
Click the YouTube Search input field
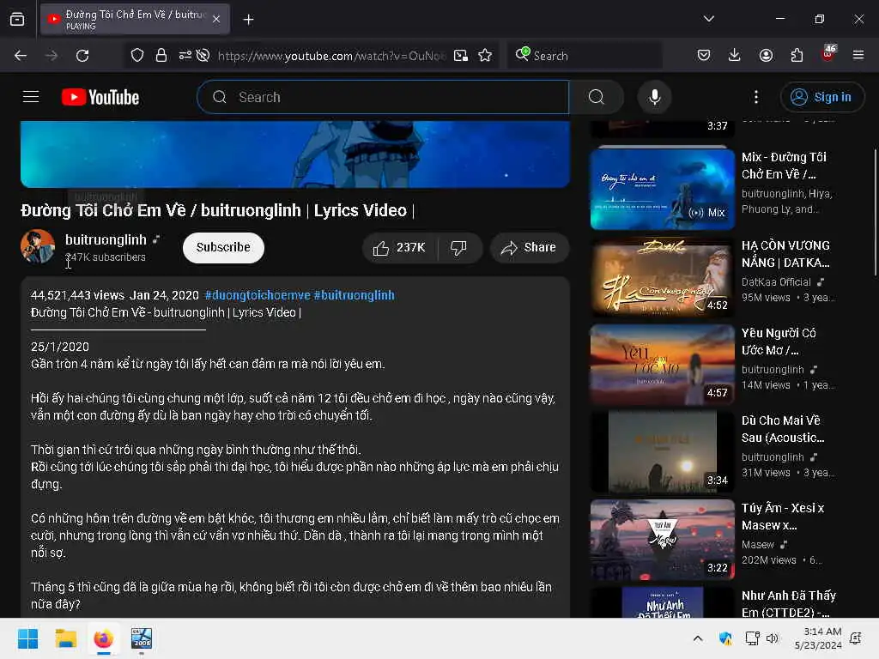pyautogui.click(x=384, y=97)
